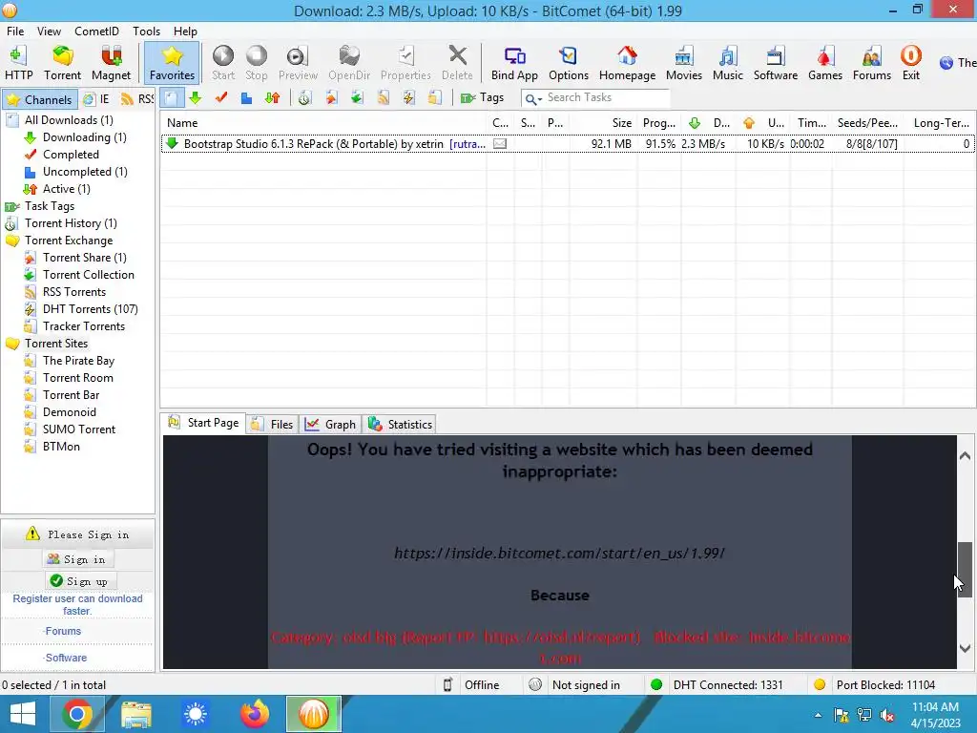Show RSS torrents filter icon in task toolbar
977x733 pixels.
pos(383,98)
